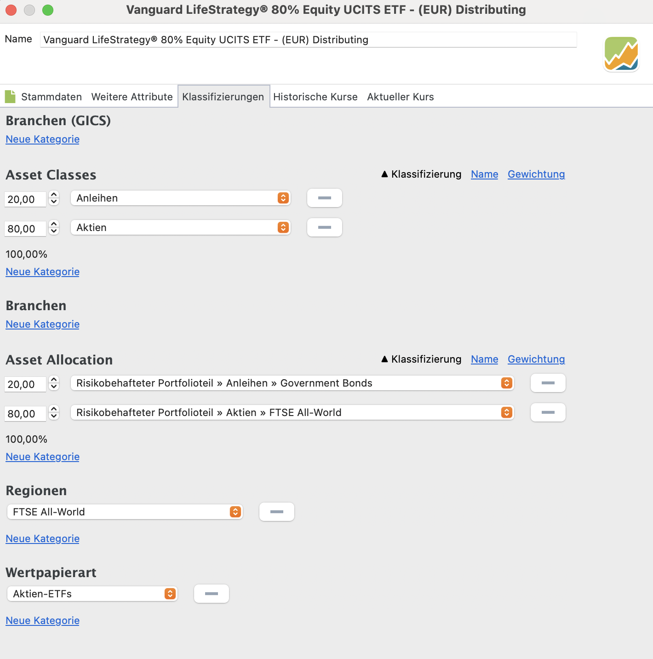Remove Aktien-ETFs Wertpapierart assignment
Viewport: 653px width, 659px height.
click(x=211, y=594)
